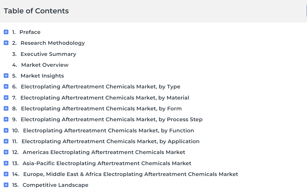Click plus icon beside Market by Type
307x191 pixels.
click(6, 86)
